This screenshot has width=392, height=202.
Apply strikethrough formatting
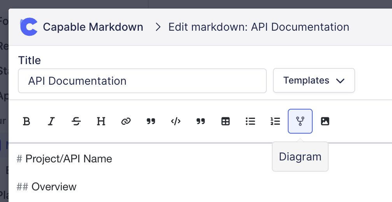[x=76, y=121]
